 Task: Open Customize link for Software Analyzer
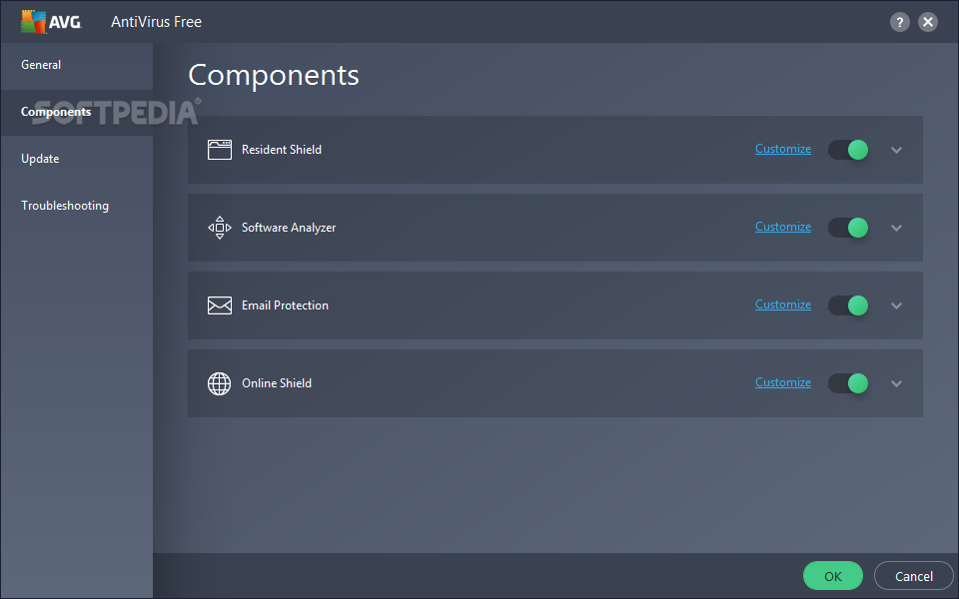783,227
